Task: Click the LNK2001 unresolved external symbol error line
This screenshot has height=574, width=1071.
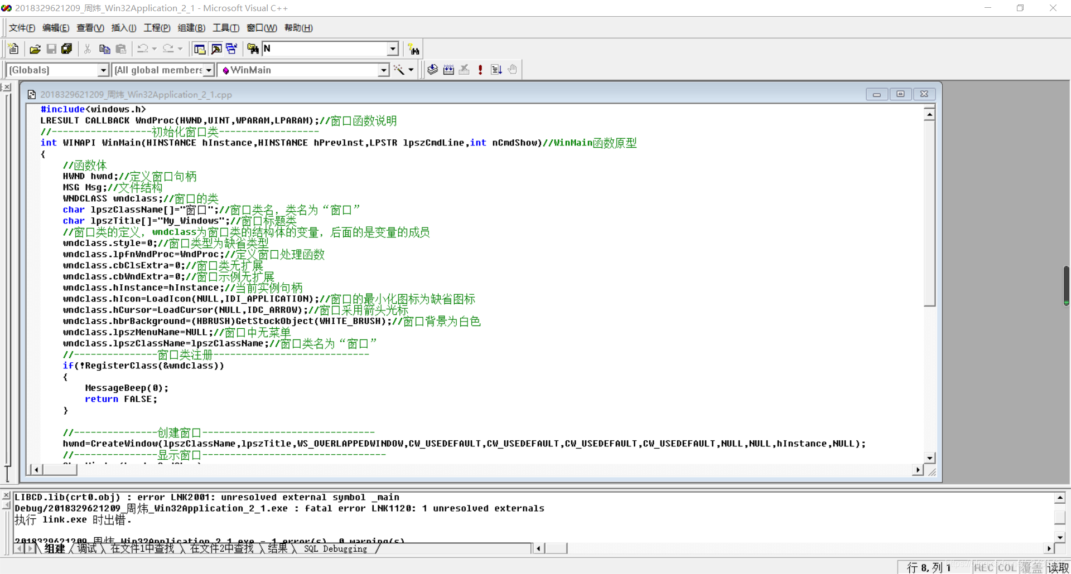Action: tap(207, 497)
